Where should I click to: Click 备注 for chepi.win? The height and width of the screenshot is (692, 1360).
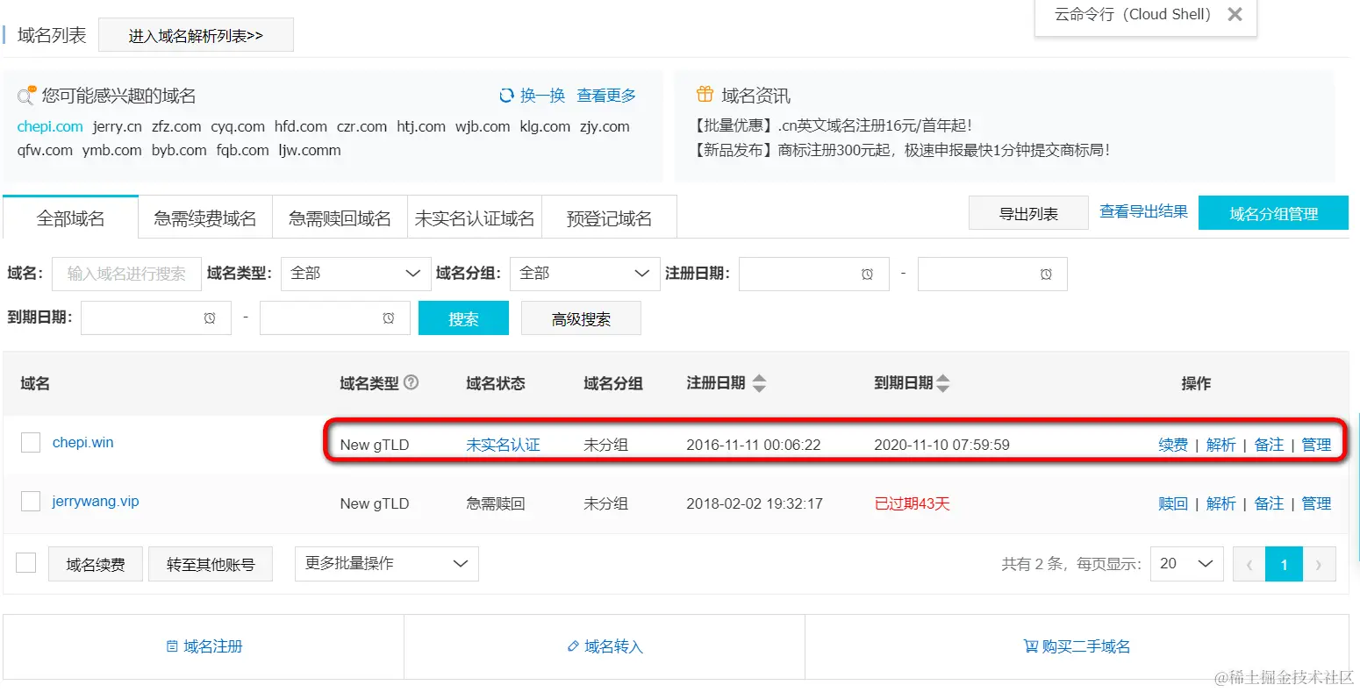(1269, 445)
